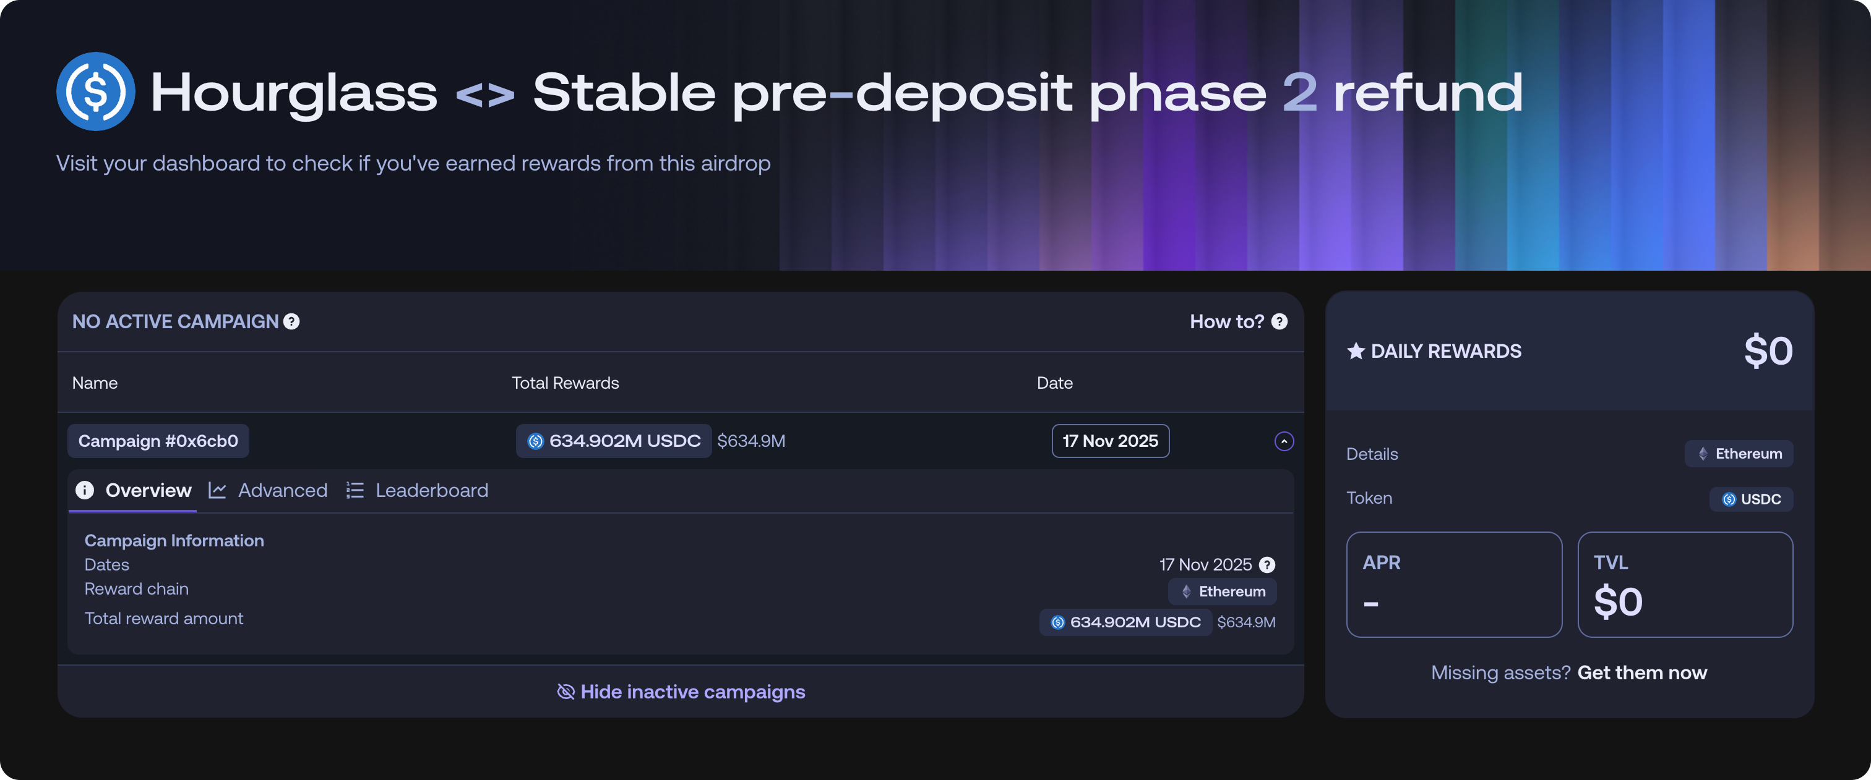Click the 634.902M USDC total rewards chip
This screenshot has height=780, width=1871.
pos(614,441)
